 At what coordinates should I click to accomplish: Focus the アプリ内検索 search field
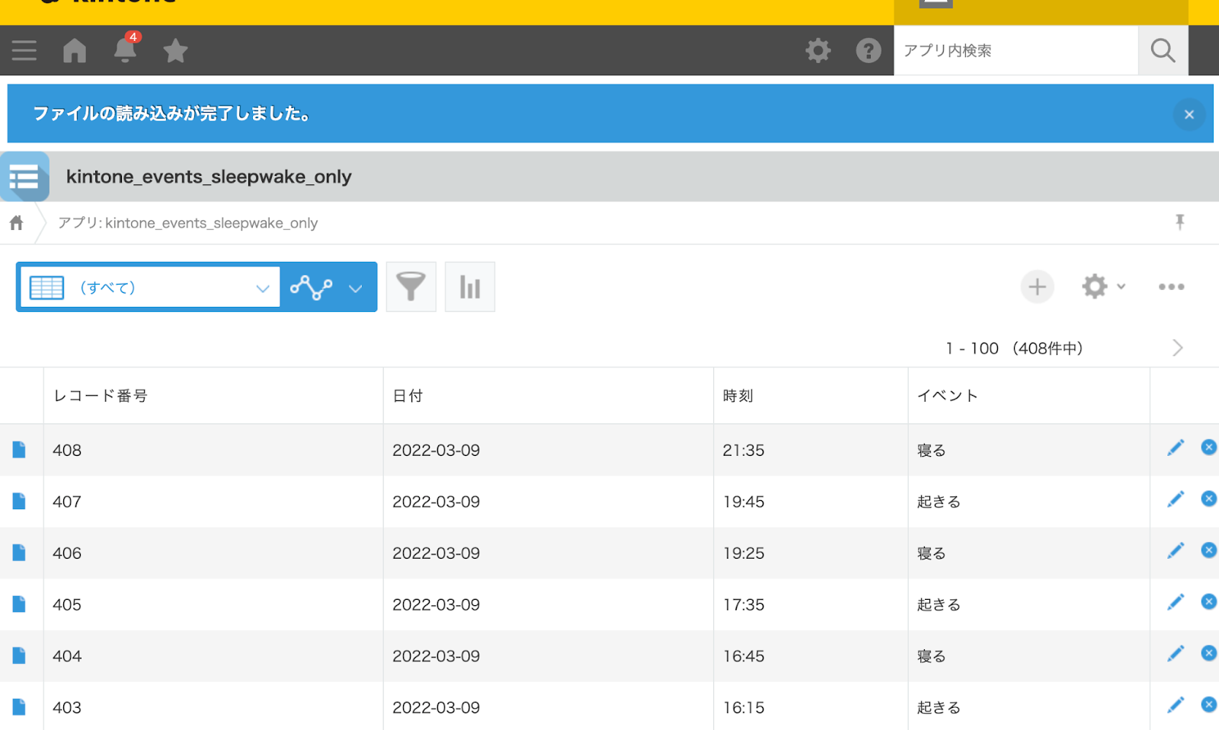1016,50
